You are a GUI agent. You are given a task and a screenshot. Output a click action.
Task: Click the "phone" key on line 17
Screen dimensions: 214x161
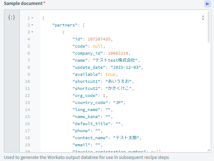click(x=81, y=131)
